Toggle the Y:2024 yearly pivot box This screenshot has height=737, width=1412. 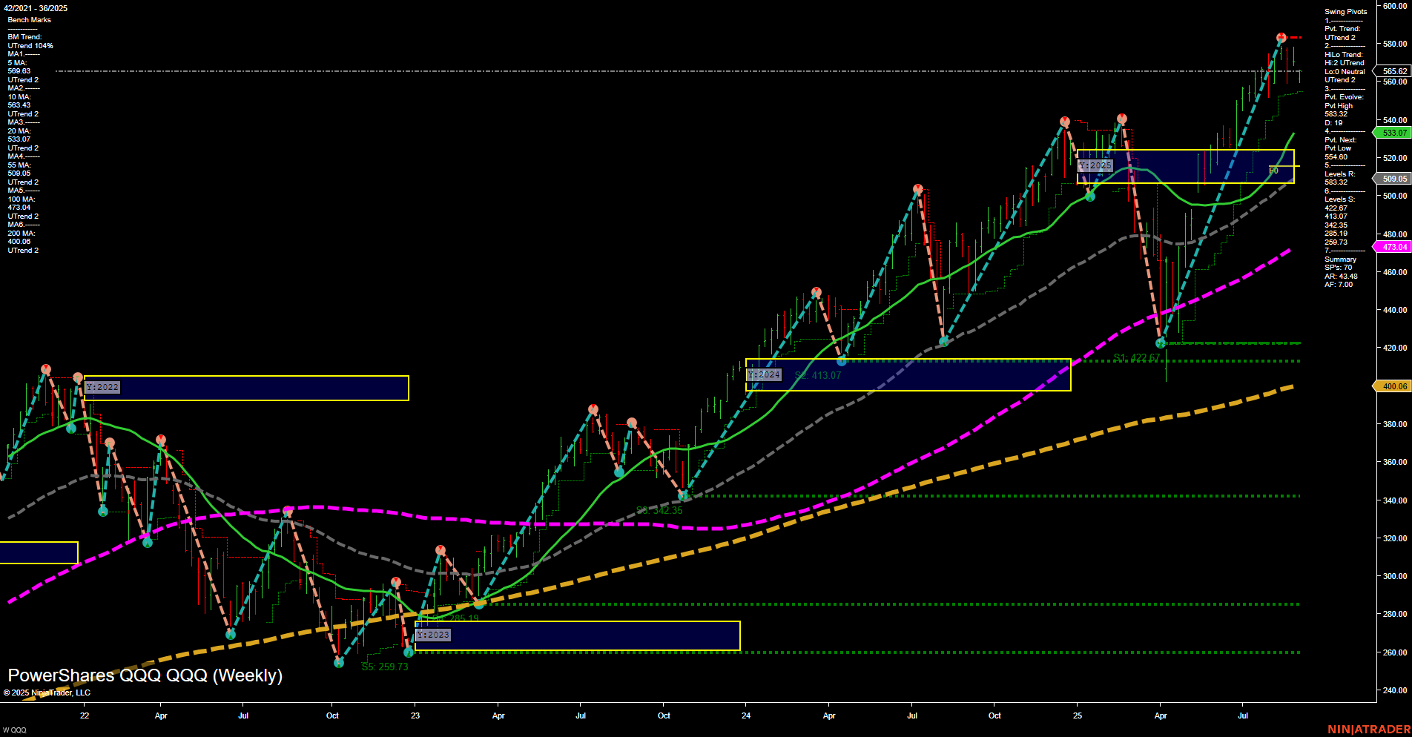(764, 374)
